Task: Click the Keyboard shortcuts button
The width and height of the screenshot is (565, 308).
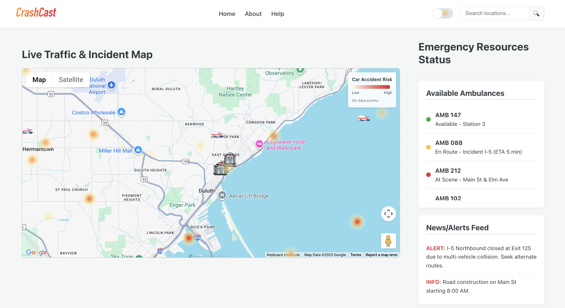Action: [283, 255]
